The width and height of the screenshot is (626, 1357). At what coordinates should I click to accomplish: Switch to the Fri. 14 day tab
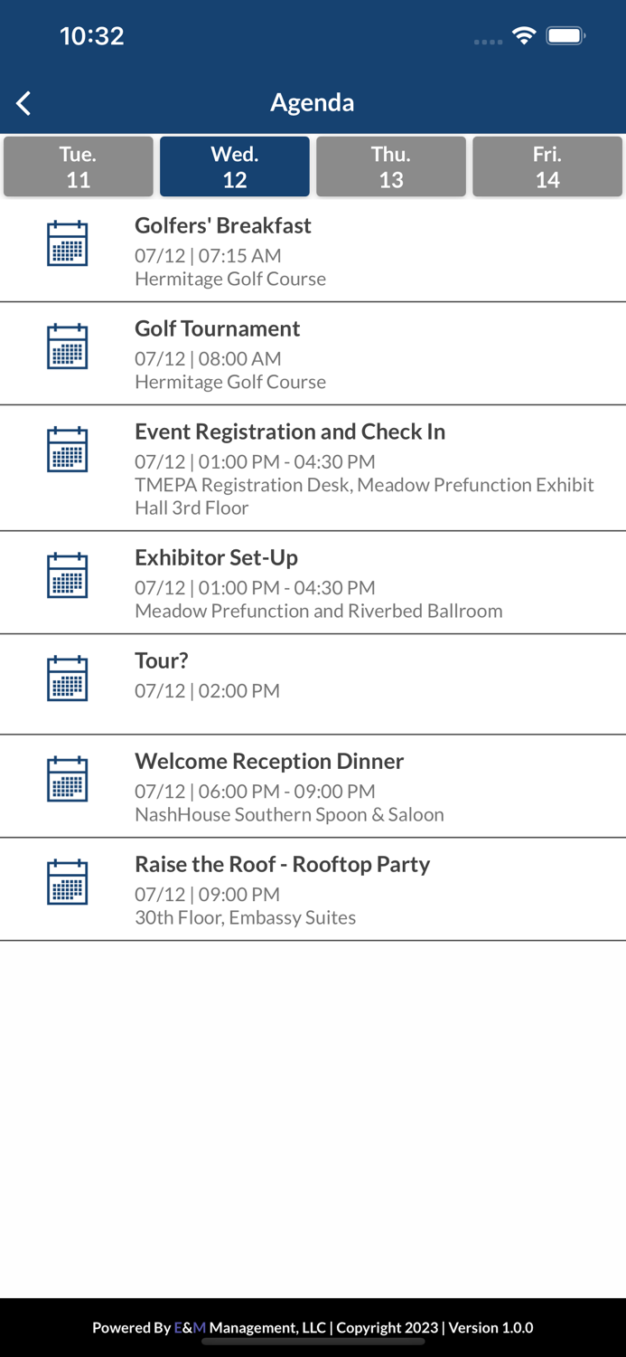coord(547,166)
